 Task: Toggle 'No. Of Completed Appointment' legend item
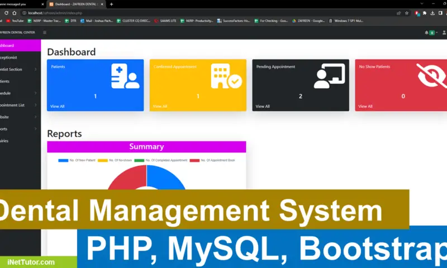[162, 160]
